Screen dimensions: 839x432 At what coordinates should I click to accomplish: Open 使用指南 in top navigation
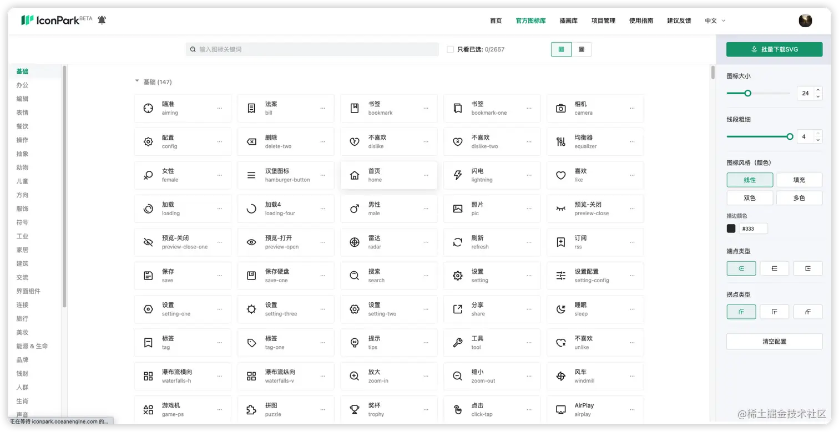641,21
